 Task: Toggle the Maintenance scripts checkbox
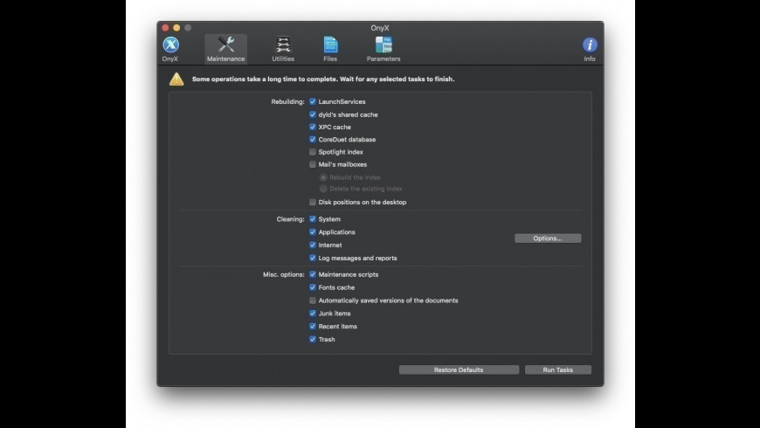tap(313, 274)
